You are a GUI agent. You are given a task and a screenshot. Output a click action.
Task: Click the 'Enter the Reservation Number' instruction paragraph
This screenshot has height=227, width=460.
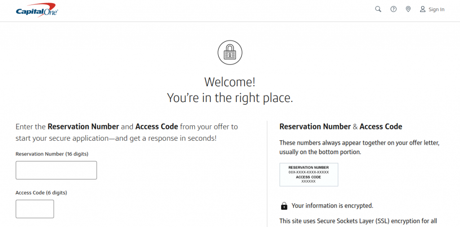[127, 133]
